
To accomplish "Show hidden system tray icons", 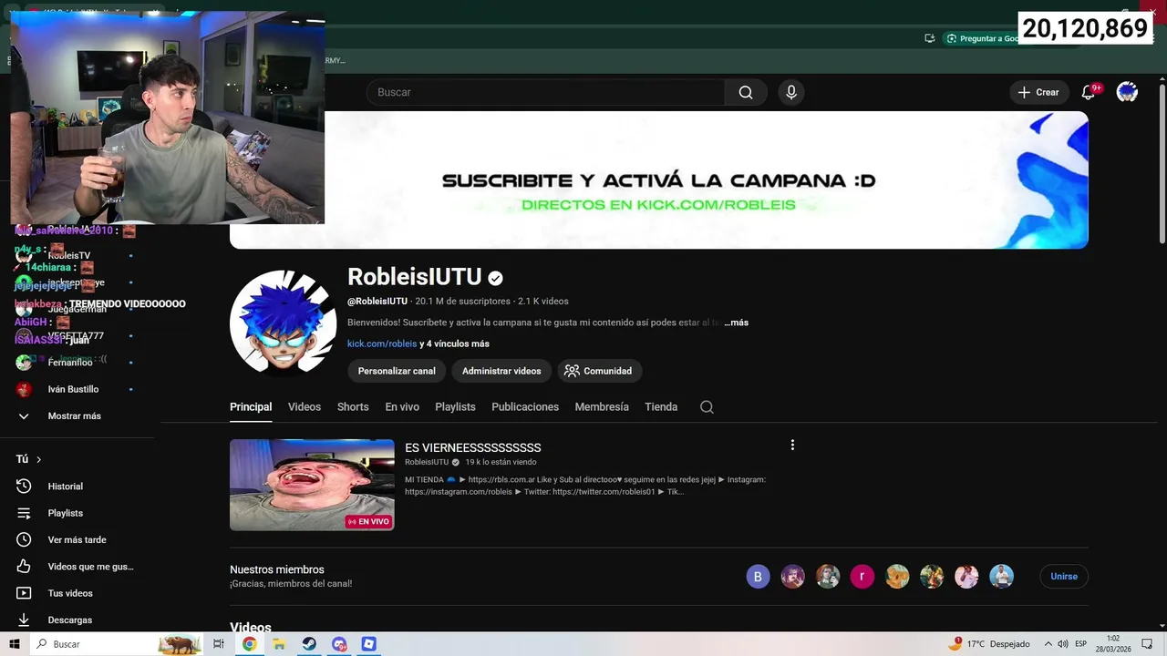I will 1048,644.
